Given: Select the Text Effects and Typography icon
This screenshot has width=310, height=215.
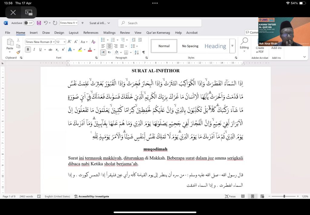Looking at the screenshot, I should click(70, 50).
